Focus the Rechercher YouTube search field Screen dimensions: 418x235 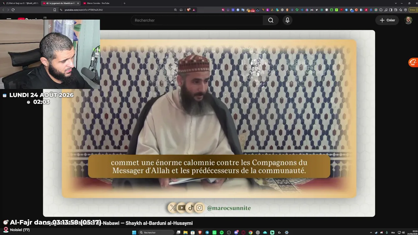[x=197, y=20]
